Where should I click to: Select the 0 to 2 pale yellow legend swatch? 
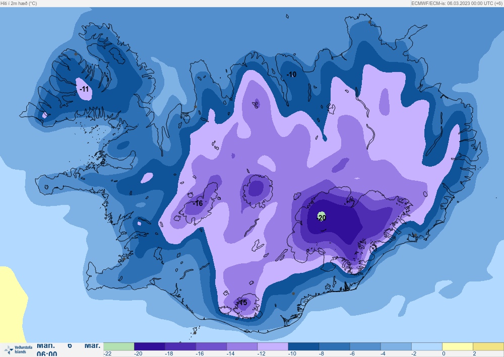[458, 346]
